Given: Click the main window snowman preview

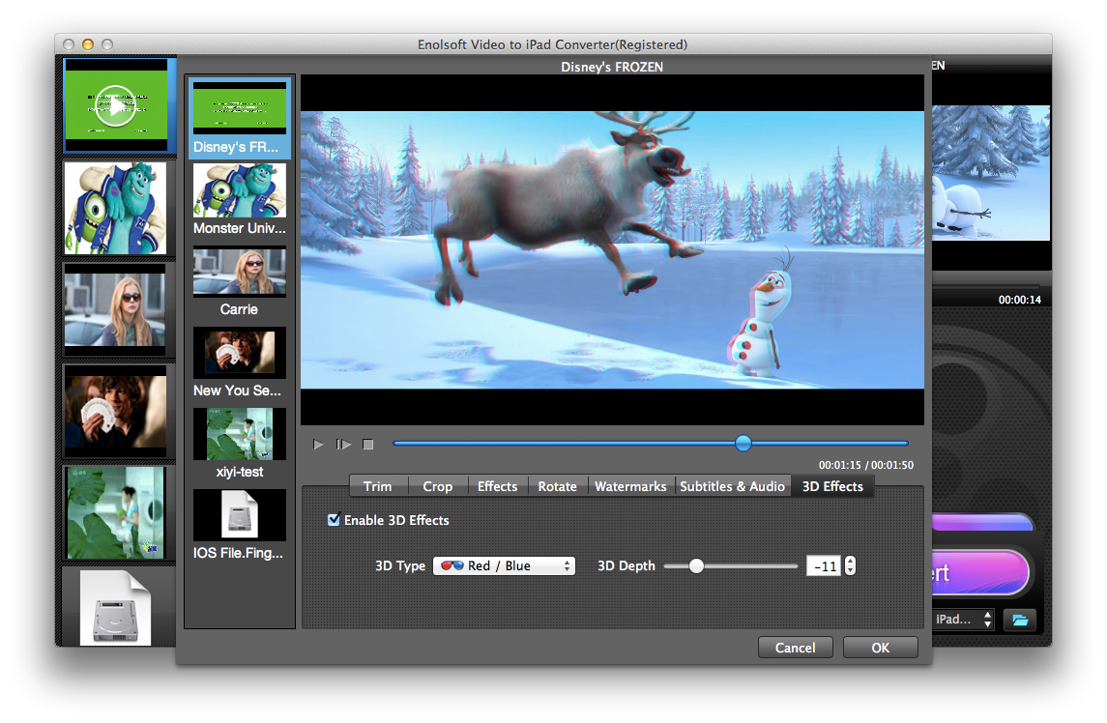Looking at the screenshot, I should point(991,173).
